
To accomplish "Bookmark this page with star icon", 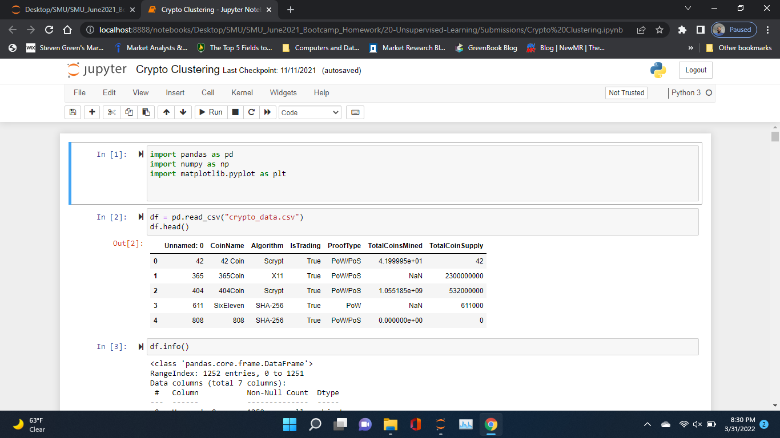I will (660, 30).
